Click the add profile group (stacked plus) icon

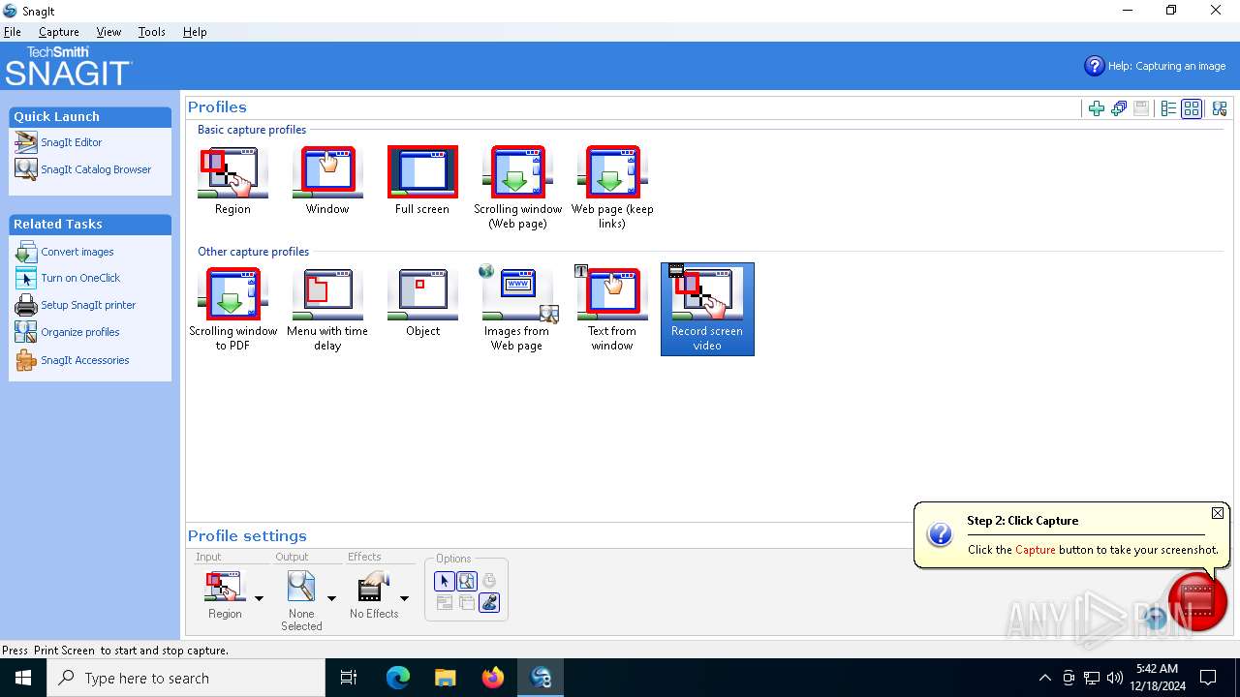tap(1119, 108)
